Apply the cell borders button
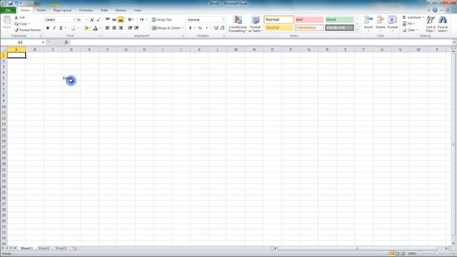 (74, 28)
